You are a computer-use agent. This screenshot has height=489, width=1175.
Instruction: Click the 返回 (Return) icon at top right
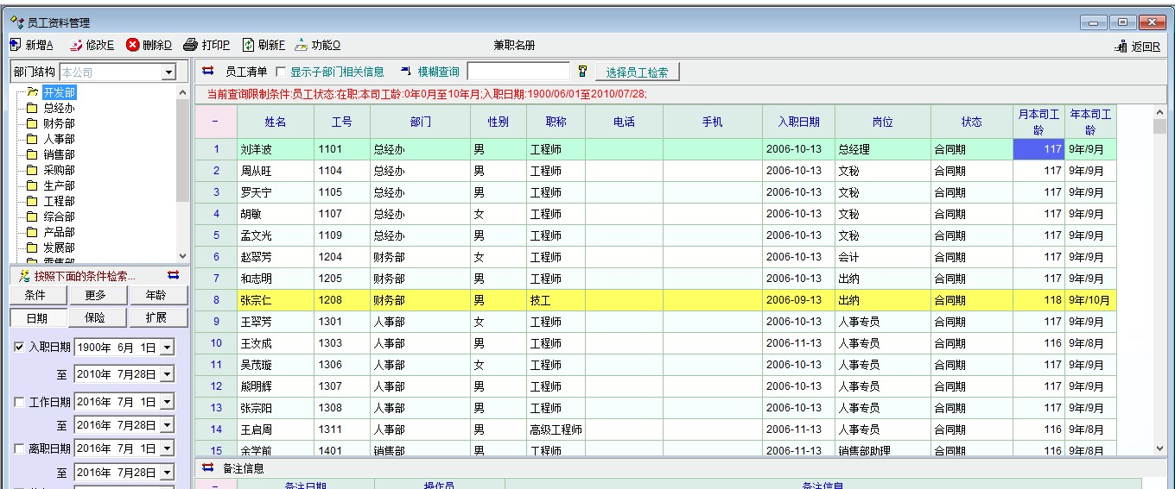coord(1121,47)
